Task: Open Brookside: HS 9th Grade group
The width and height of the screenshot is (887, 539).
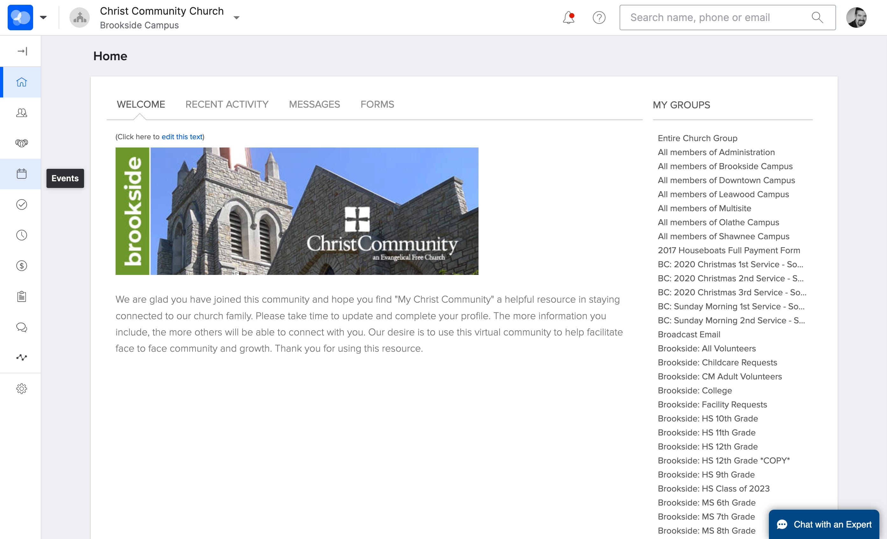Action: point(706,475)
